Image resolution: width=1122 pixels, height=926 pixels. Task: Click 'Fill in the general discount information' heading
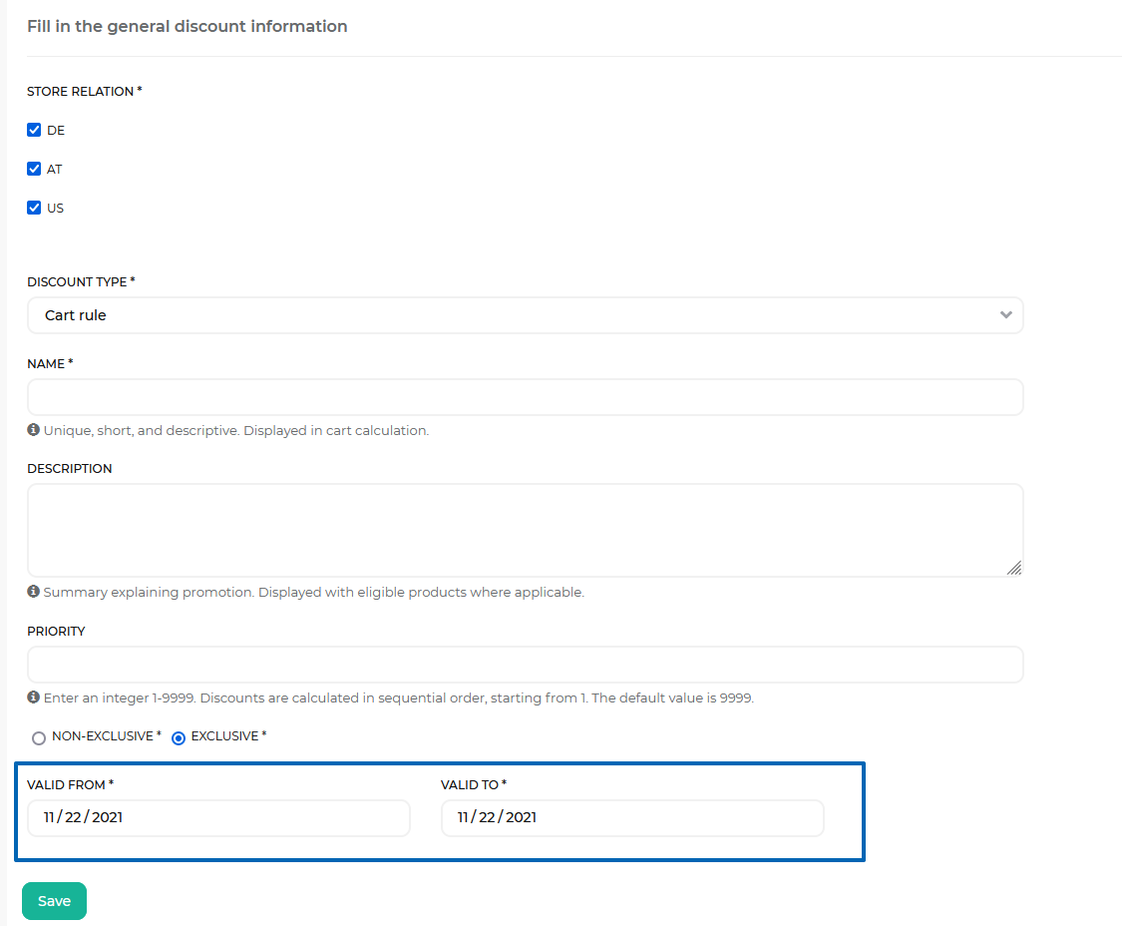point(187,27)
